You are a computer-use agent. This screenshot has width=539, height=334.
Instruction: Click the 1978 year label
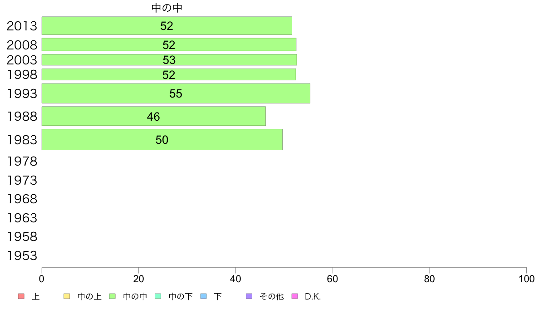[x=22, y=161]
